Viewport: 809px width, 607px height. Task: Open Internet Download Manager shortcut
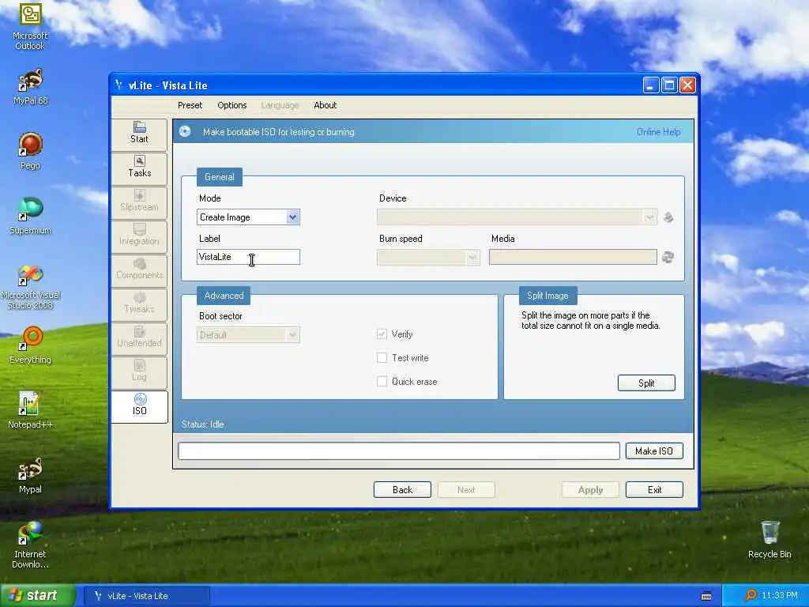coord(30,545)
